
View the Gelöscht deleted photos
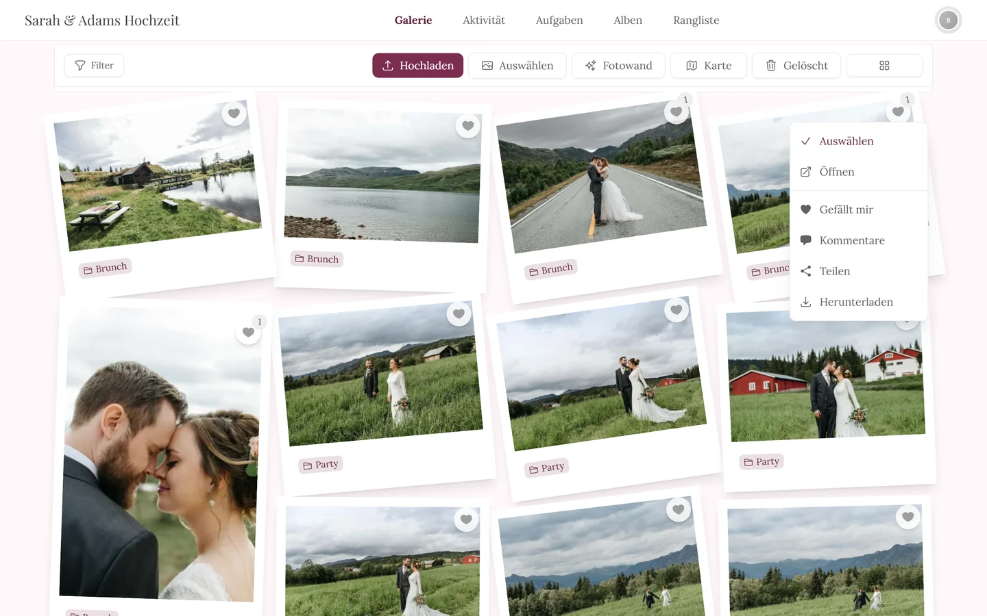coord(796,66)
